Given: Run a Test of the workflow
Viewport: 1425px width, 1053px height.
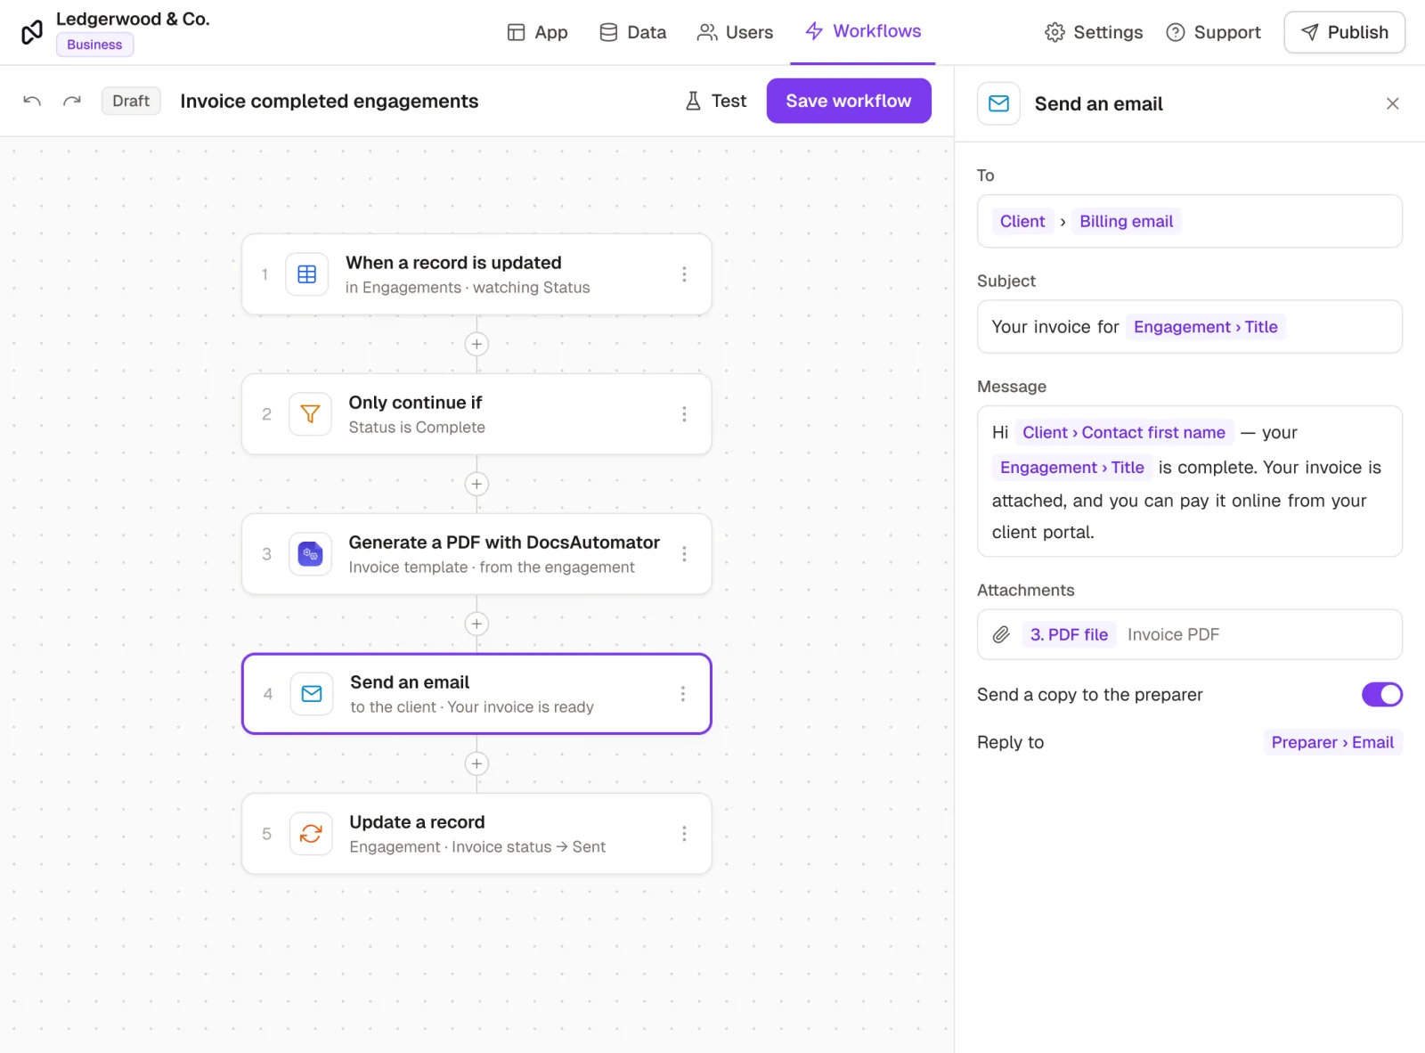Looking at the screenshot, I should point(716,101).
